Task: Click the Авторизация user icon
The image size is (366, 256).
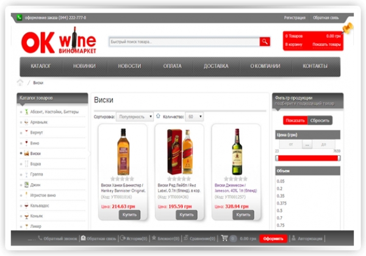Action: click(293, 238)
